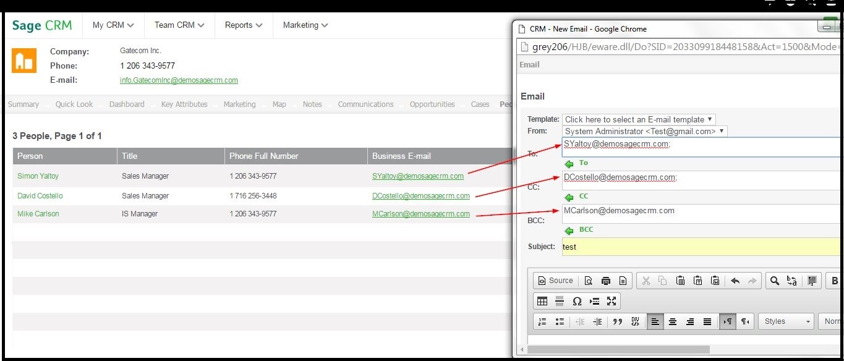This screenshot has height=361, width=844.
Task: Expand the Team CRM menu
Action: [179, 25]
